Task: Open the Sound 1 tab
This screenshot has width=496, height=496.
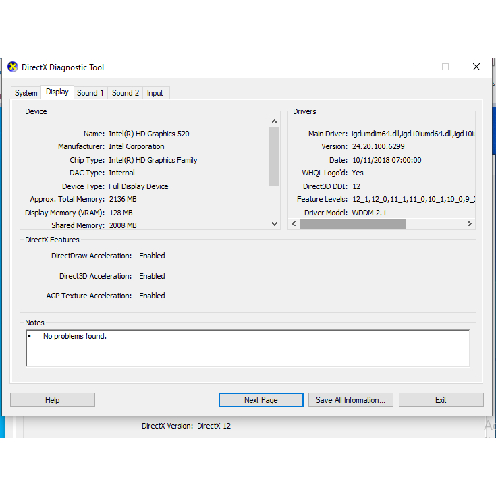Action: pyautogui.click(x=90, y=93)
